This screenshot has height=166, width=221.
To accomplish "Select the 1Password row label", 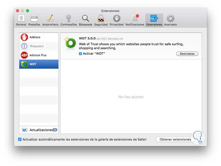I will [x=36, y=46].
